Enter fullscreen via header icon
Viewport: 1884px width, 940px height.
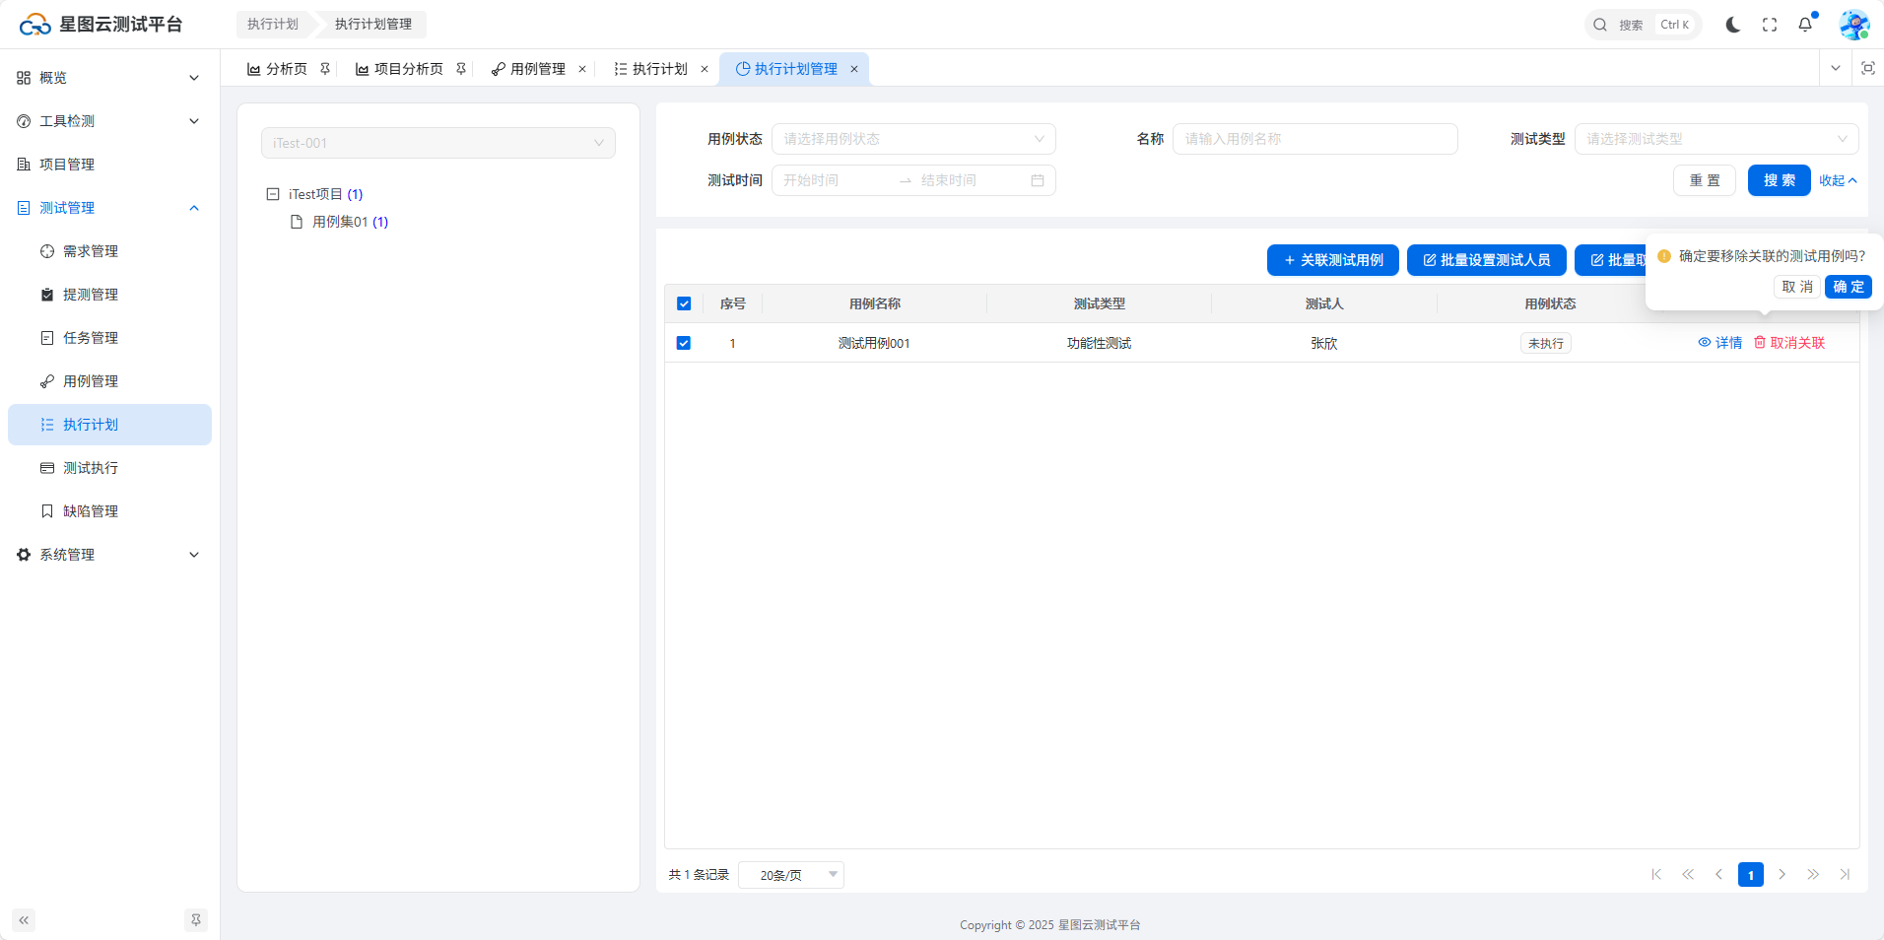click(x=1770, y=25)
